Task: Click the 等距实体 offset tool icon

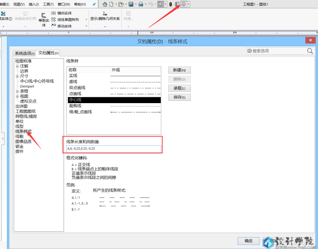Action: click(44, 15)
